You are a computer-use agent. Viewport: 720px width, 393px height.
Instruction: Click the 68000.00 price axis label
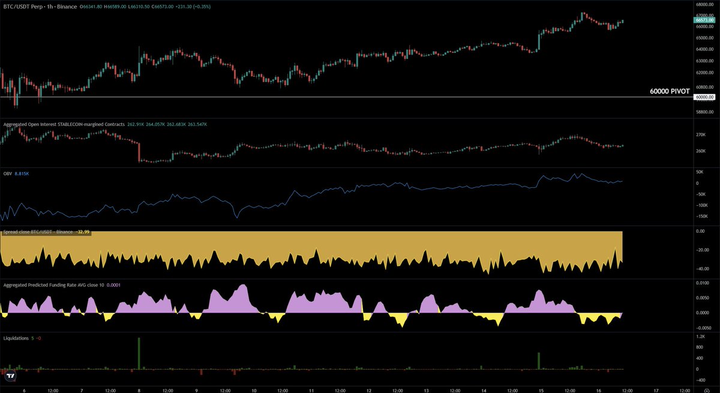coord(704,5)
